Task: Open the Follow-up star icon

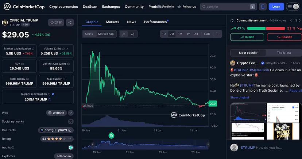Action: tap(179, 7)
